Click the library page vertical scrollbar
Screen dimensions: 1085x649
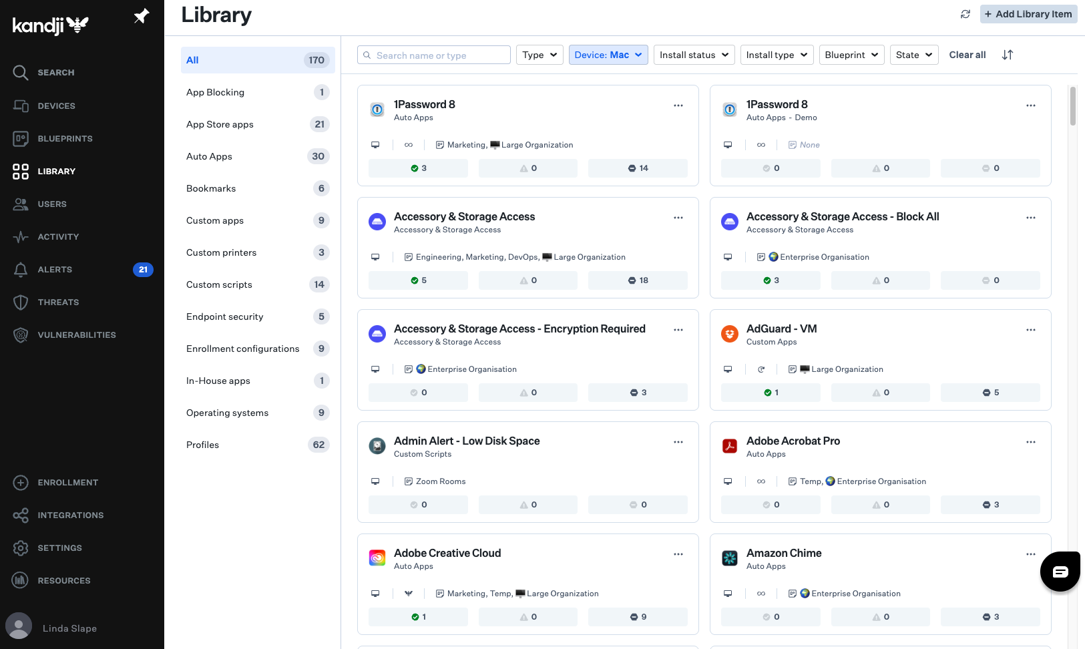tap(1073, 105)
